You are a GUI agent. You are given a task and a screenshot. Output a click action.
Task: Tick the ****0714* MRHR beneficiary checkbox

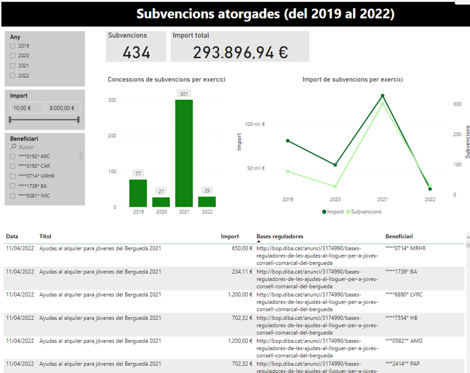(13, 176)
